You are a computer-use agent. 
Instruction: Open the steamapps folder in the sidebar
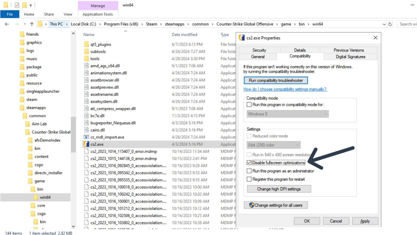pyautogui.click(x=36, y=107)
